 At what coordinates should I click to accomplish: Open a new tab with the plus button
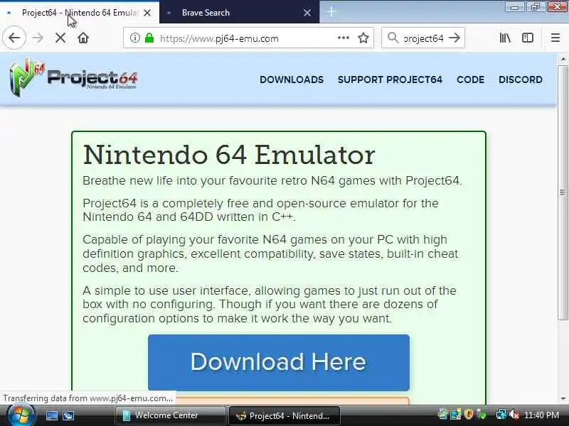tap(331, 12)
